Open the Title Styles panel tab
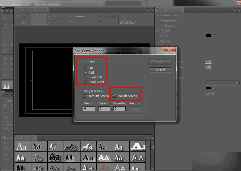The image size is (241, 171). tap(25, 138)
